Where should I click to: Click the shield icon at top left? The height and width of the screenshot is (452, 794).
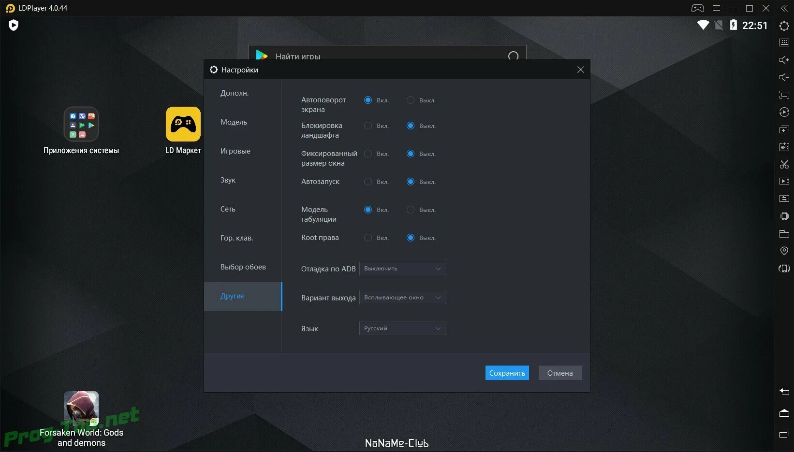(14, 25)
